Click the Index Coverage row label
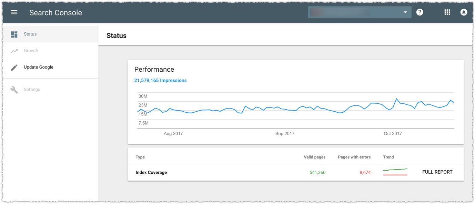Screen dimensions: 475x204 click(151, 172)
